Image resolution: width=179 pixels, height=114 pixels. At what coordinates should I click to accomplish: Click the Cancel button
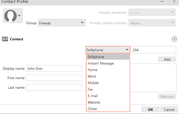pyautogui.click(x=169, y=109)
